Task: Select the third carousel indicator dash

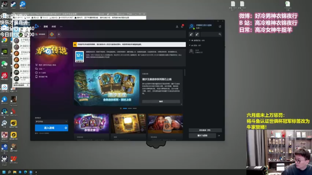Action: coord(135,108)
